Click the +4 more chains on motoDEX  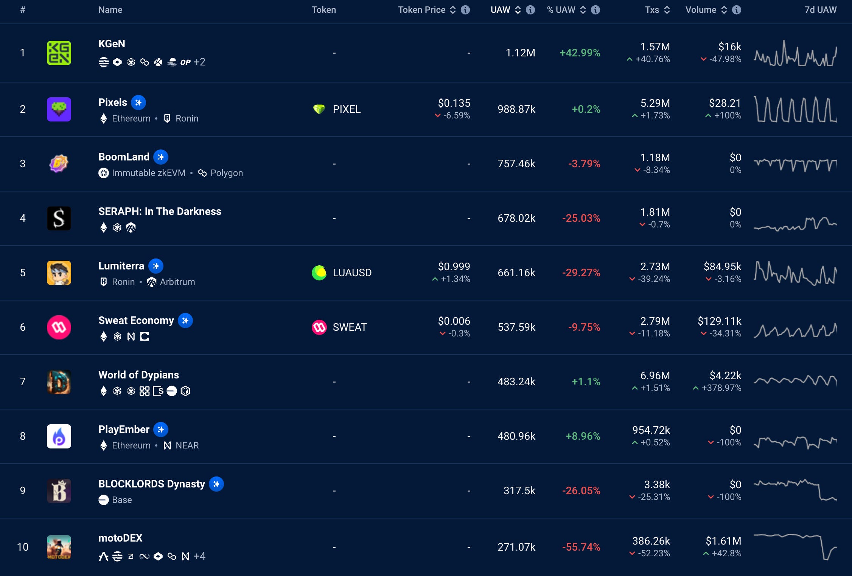199,556
